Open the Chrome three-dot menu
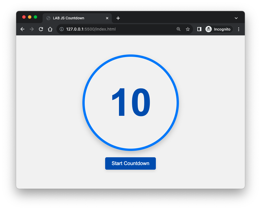This screenshot has width=261, height=210. click(x=239, y=29)
